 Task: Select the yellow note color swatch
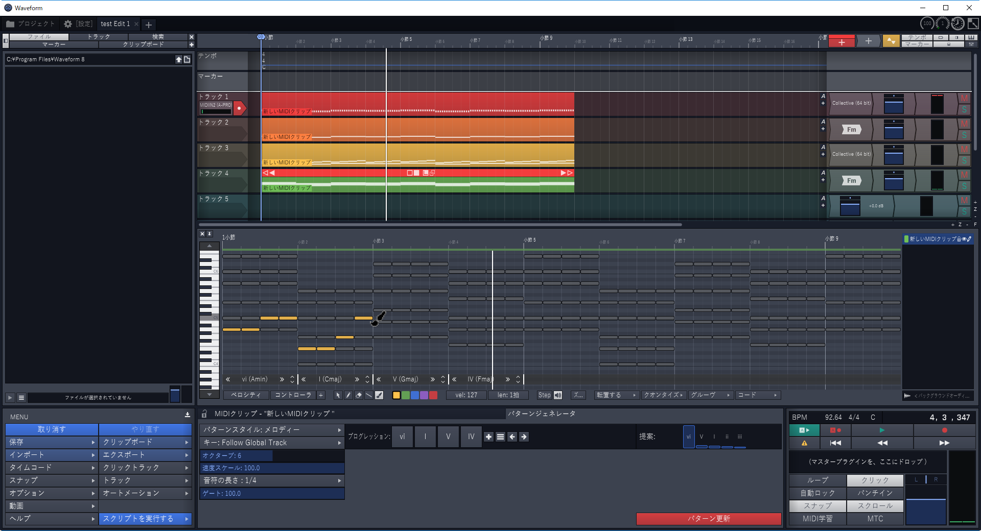396,395
